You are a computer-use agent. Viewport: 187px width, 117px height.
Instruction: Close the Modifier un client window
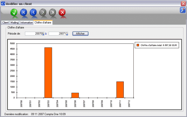coord(183,4)
